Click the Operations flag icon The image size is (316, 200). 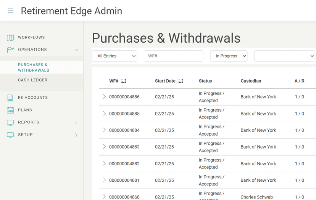(x=10, y=50)
